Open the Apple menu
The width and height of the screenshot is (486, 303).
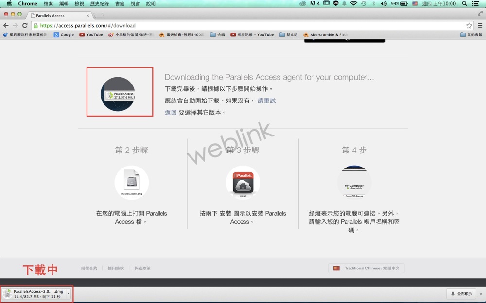pos(9,4)
